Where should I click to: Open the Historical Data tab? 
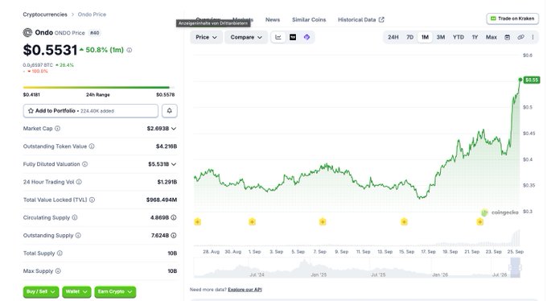point(360,19)
